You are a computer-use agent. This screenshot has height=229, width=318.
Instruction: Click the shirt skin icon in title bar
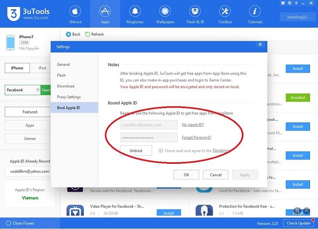283,3
